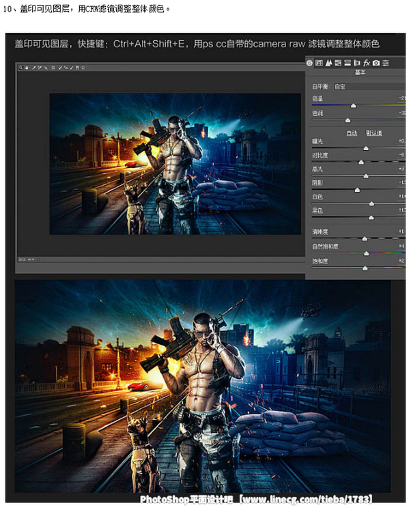Open the Effects fx panel icon

(x=367, y=63)
